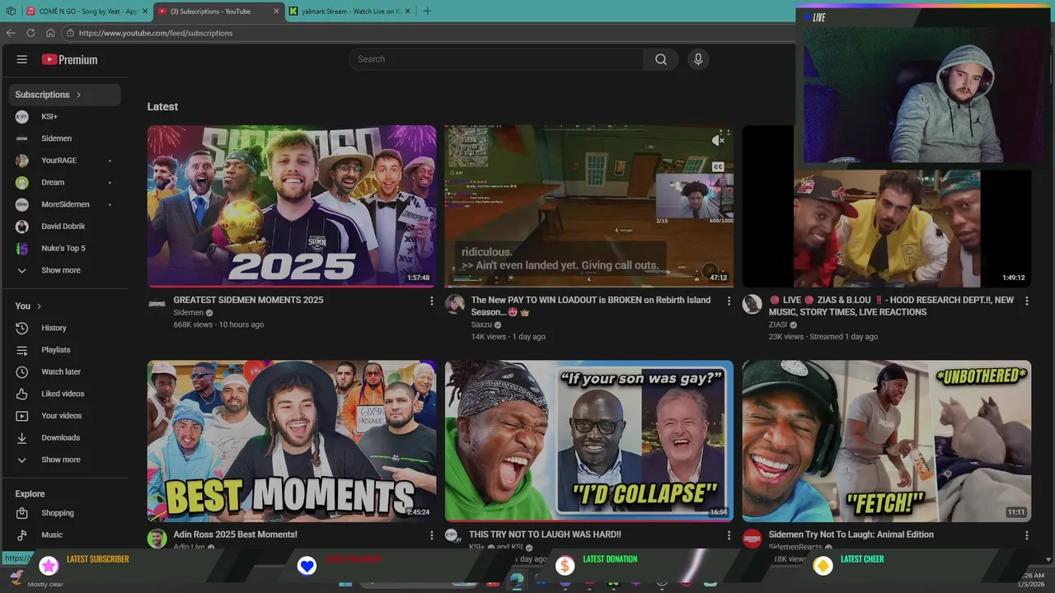Open the Sidemen channel in sidebar

65,138
